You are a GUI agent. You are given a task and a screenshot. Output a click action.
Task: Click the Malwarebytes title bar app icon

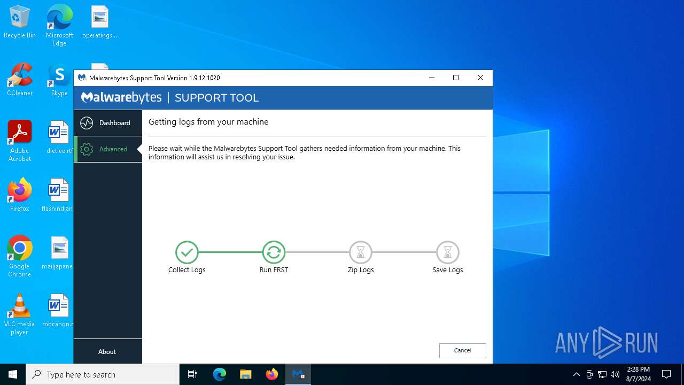[82, 78]
